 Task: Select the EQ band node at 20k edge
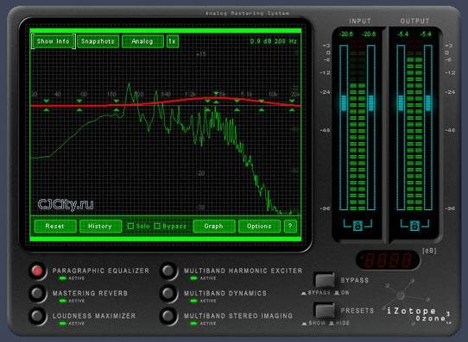click(x=292, y=105)
